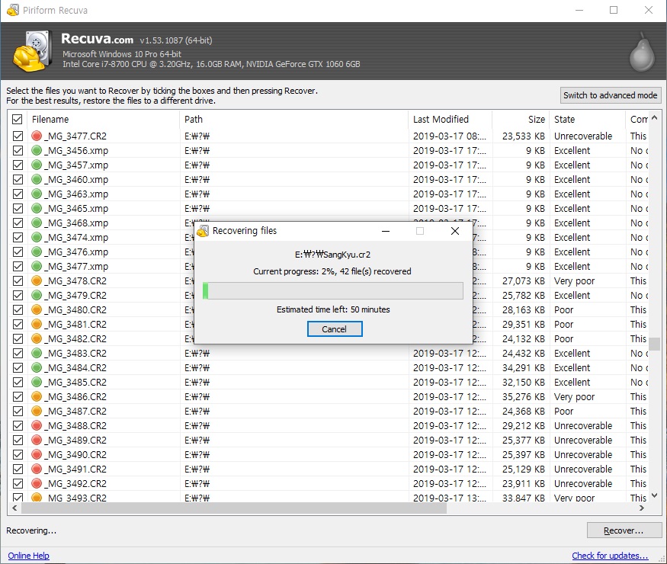The width and height of the screenshot is (667, 564).
Task: Select the _MG_3477.xmp file row
Action: coord(328,266)
